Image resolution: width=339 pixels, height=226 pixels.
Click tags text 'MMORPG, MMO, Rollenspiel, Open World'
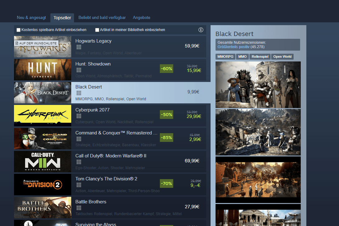pos(111,99)
